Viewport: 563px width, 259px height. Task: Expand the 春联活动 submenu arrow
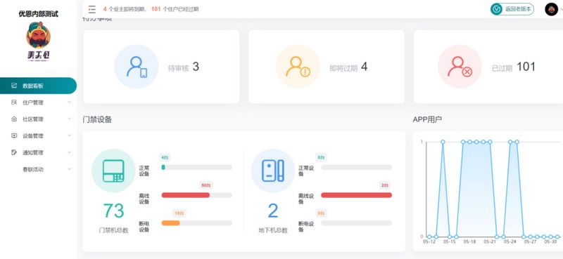tap(69, 169)
